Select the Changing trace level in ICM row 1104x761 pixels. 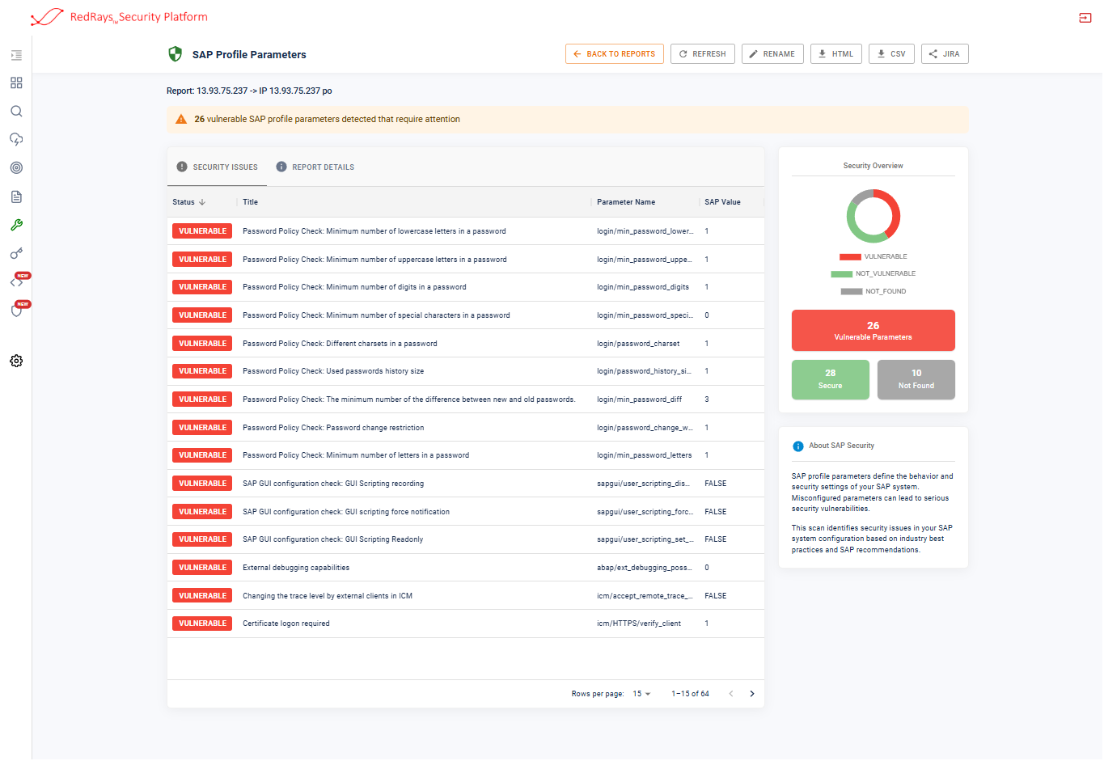pos(466,596)
